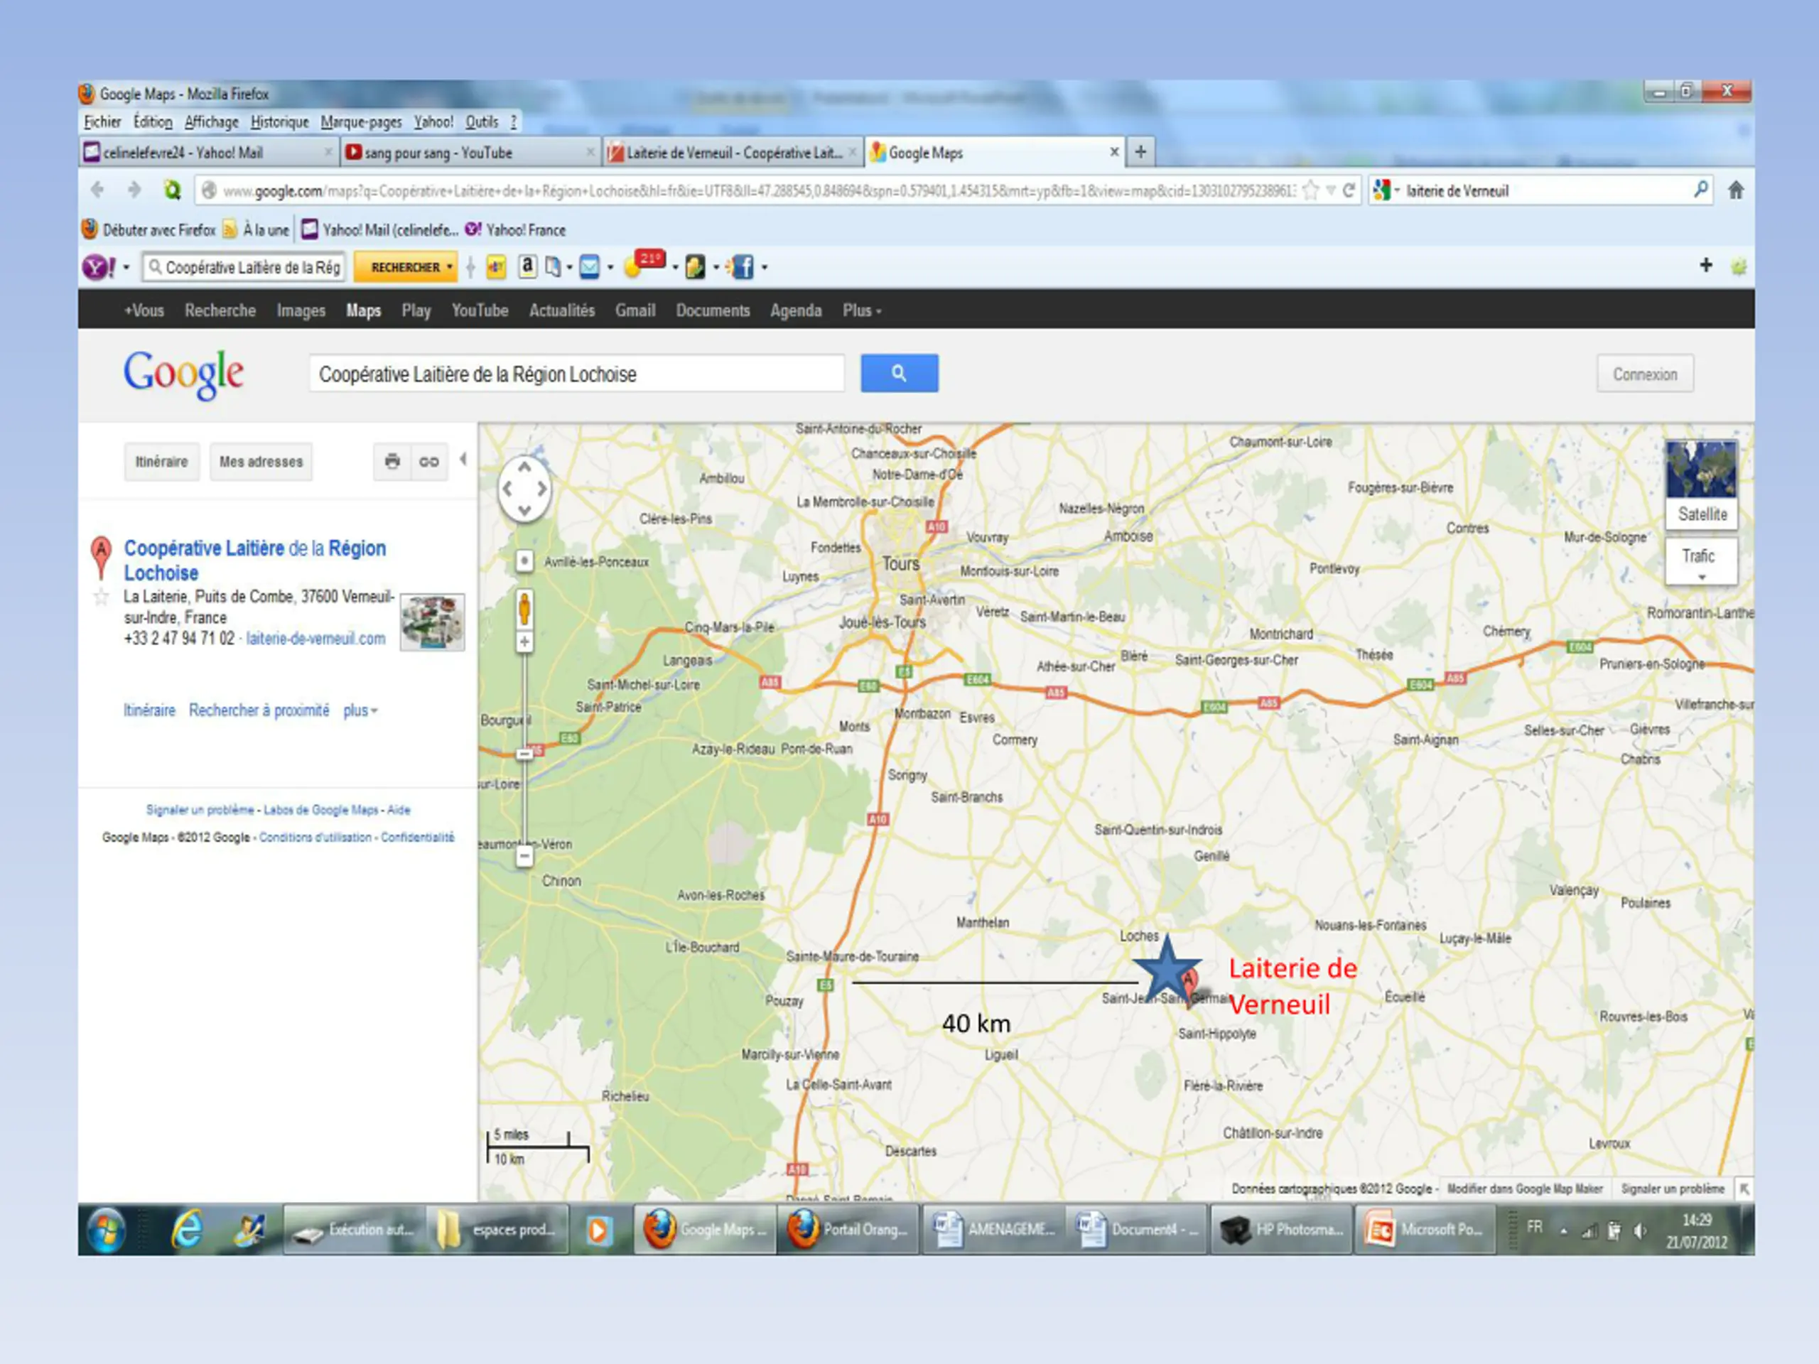The height and width of the screenshot is (1364, 1819).
Task: Click Rechercher à proximité link
Action: click(258, 710)
